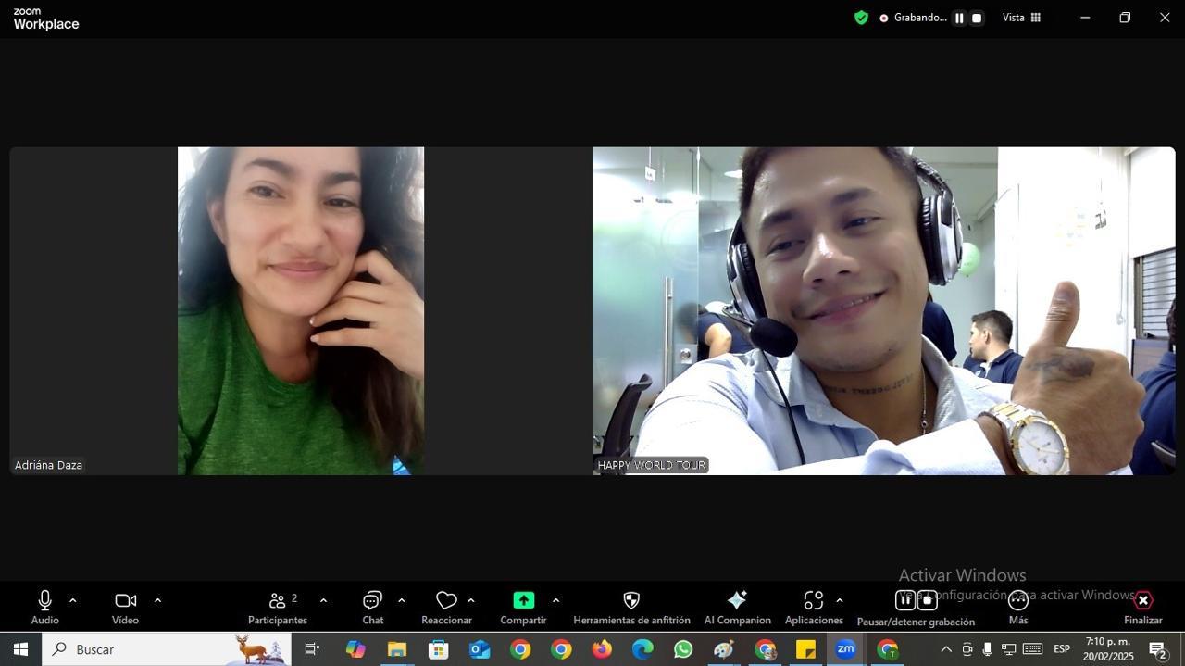
Task: Open the Participantes panel
Action: tap(278, 608)
